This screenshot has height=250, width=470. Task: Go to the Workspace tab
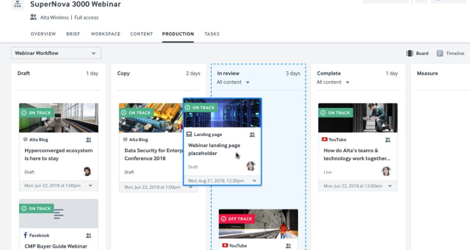(x=105, y=34)
